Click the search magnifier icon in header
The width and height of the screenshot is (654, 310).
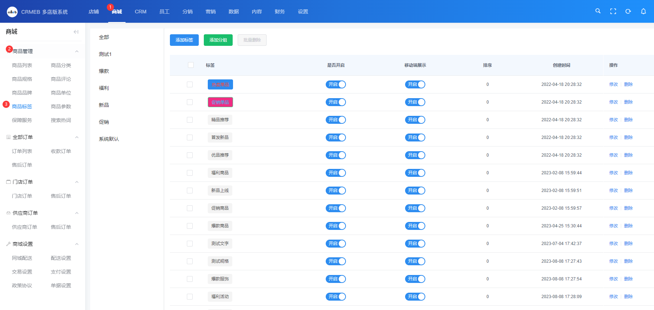[598, 11]
